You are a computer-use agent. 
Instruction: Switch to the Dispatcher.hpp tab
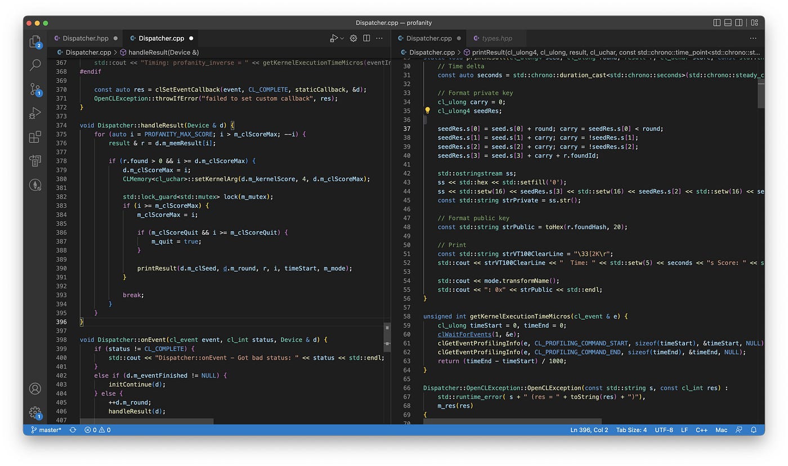tap(85, 38)
